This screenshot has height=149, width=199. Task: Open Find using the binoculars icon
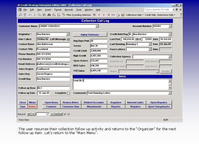click(49, 15)
